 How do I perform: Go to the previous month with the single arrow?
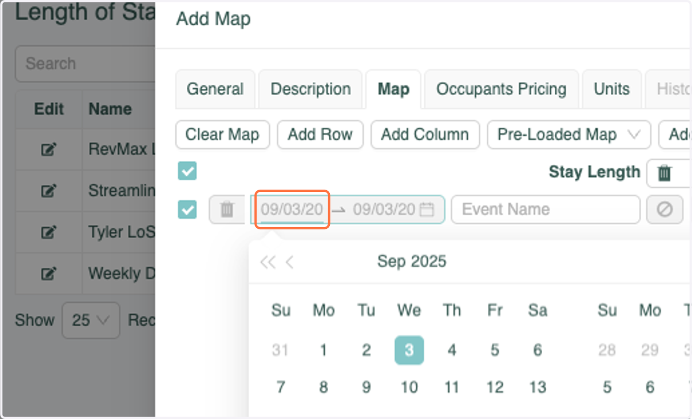tap(289, 262)
